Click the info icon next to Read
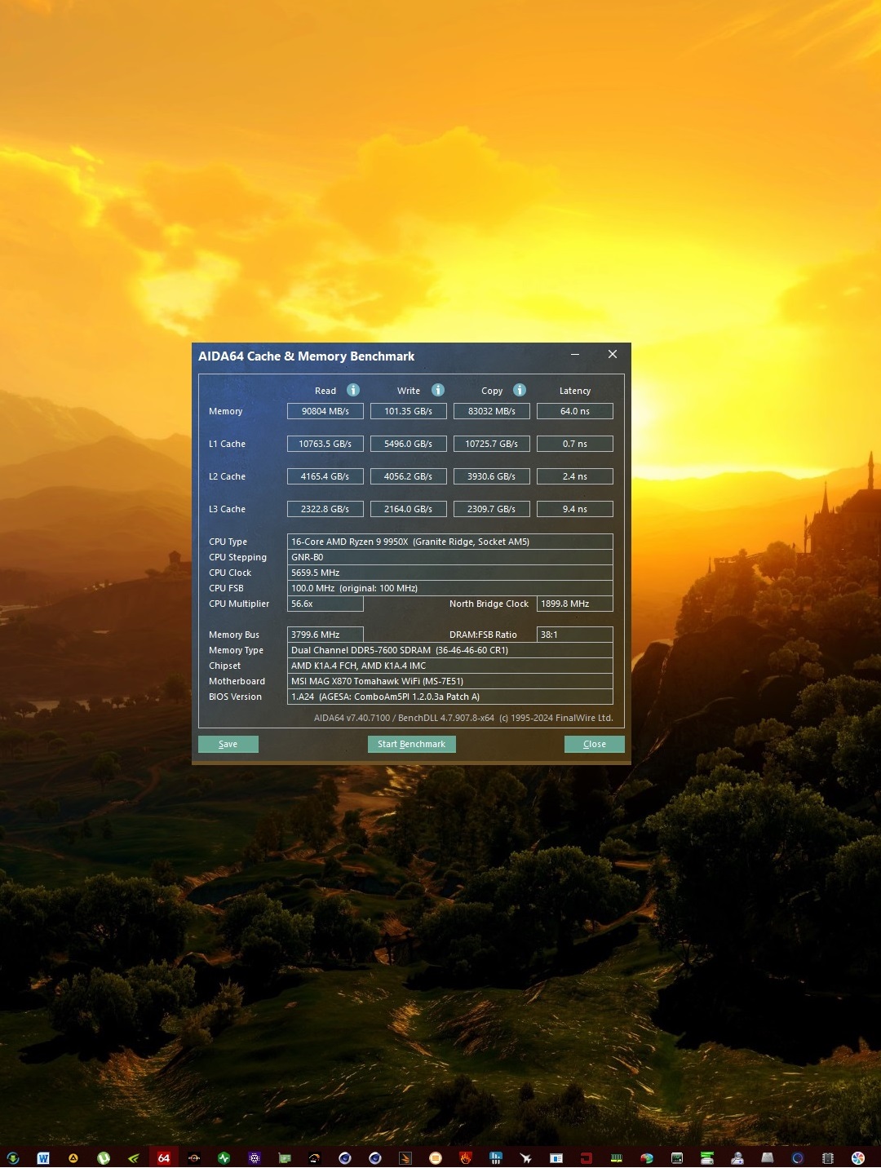The height and width of the screenshot is (1168, 881). click(x=353, y=390)
